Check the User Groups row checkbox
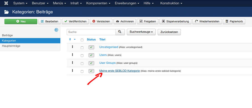 82,63
